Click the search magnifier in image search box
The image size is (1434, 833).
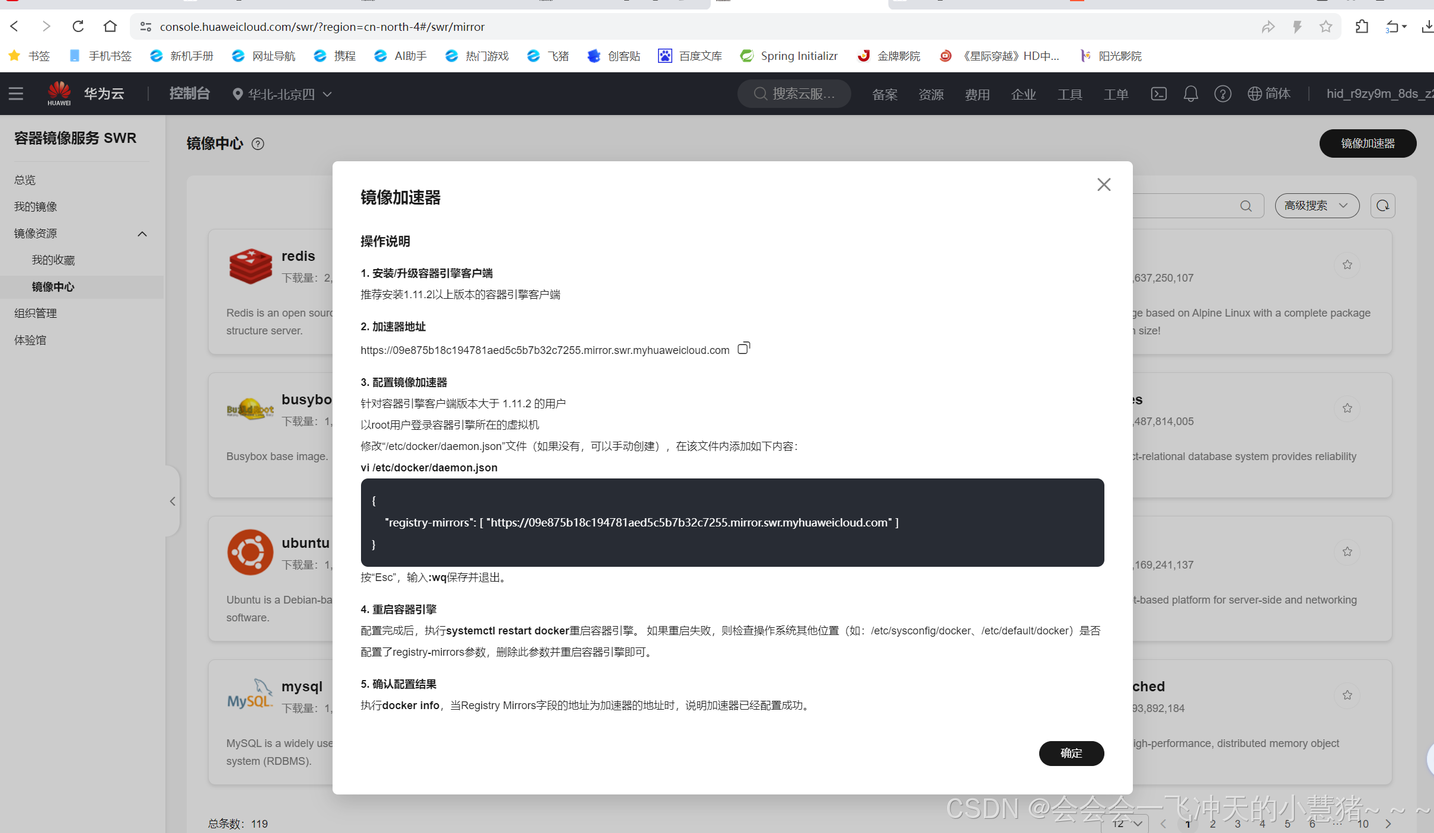coord(1246,206)
